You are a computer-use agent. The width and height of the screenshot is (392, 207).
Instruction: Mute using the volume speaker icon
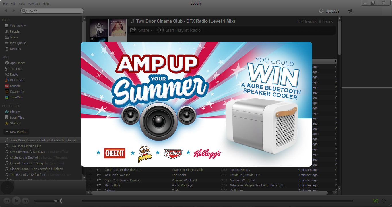pyautogui.click(x=61, y=201)
